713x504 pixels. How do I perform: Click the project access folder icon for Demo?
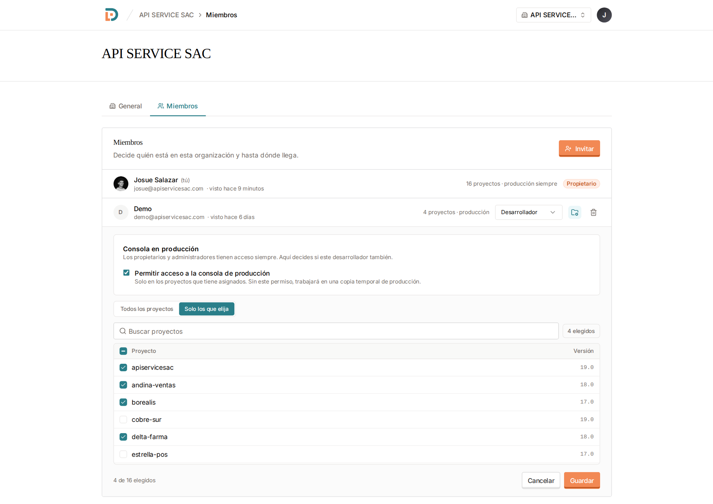click(575, 212)
